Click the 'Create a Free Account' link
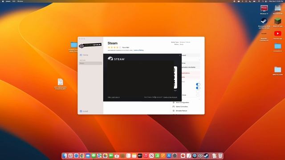The image size is (285, 160). point(170,97)
